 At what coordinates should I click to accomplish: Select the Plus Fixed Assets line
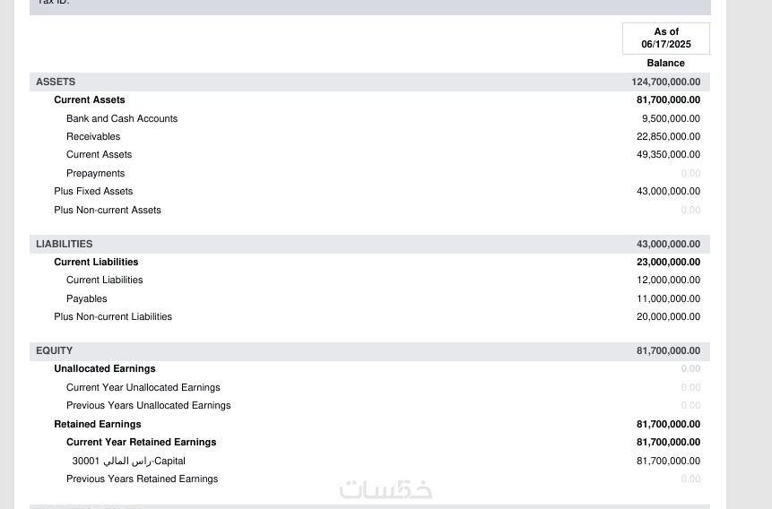pyautogui.click(x=93, y=191)
